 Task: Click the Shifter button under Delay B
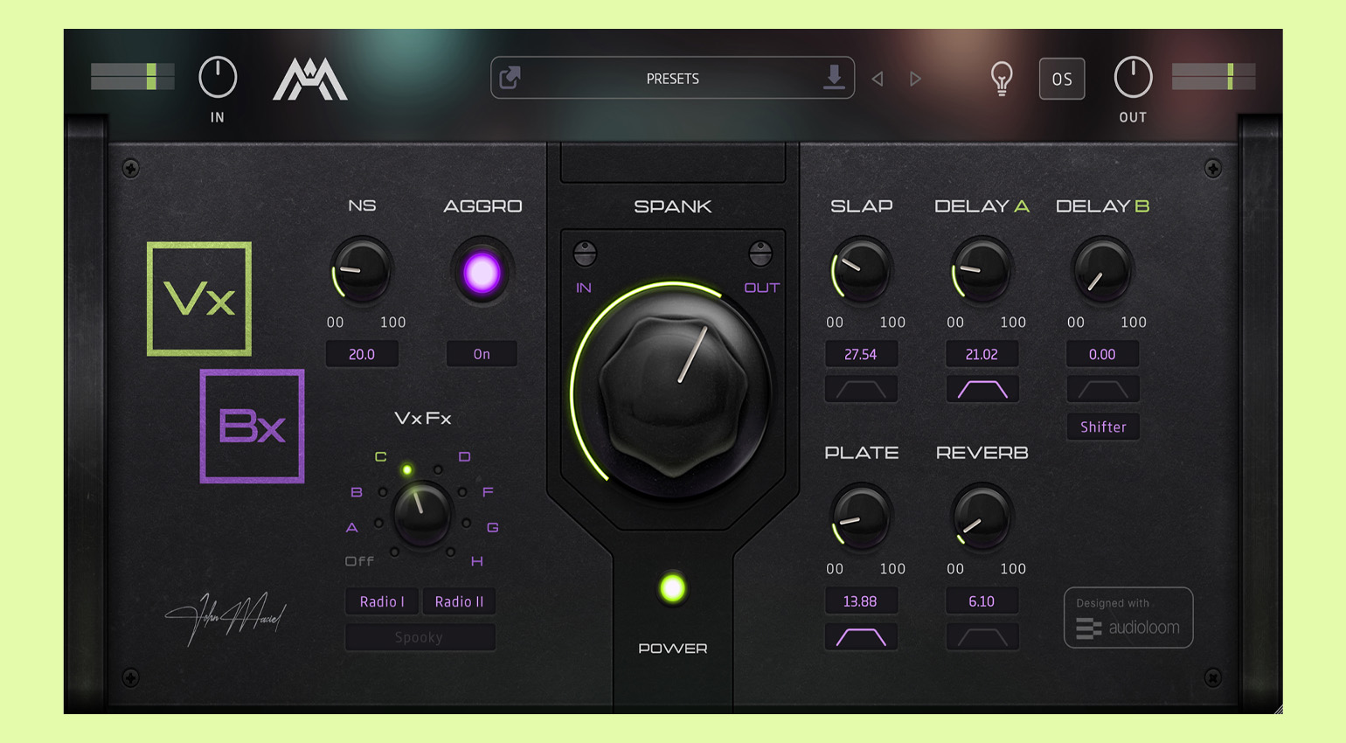point(1103,427)
